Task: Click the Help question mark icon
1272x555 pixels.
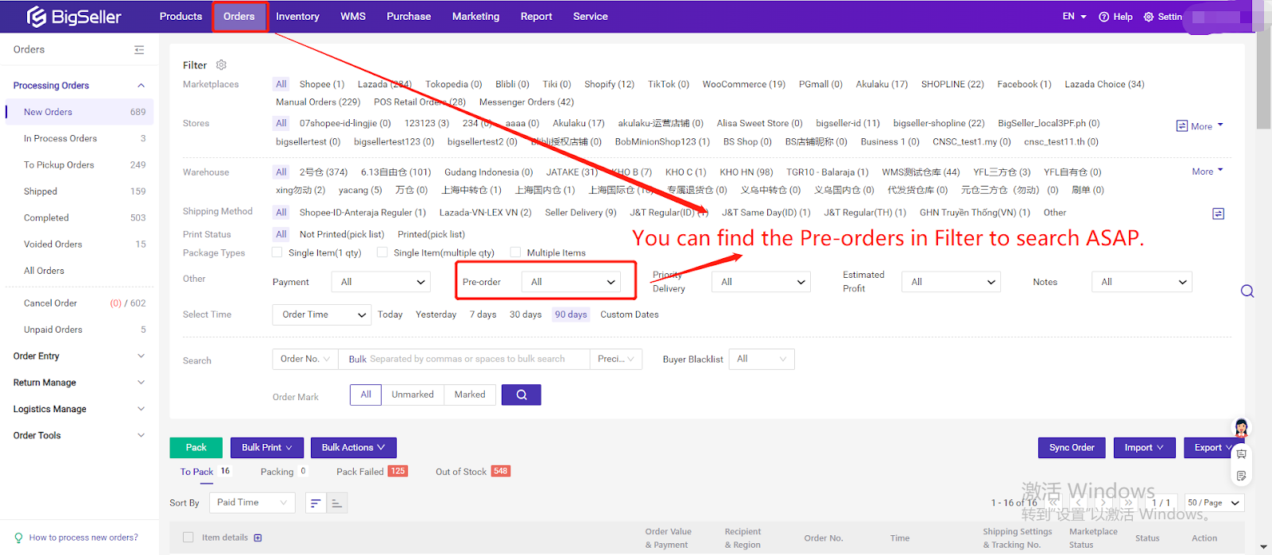Action: pos(1103,17)
